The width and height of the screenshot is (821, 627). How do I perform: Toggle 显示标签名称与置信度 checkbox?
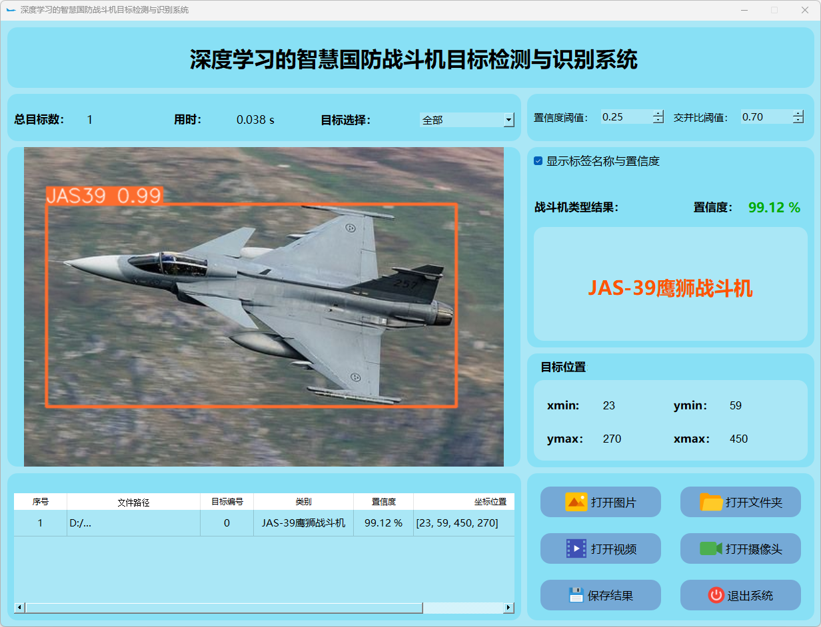pyautogui.click(x=538, y=161)
